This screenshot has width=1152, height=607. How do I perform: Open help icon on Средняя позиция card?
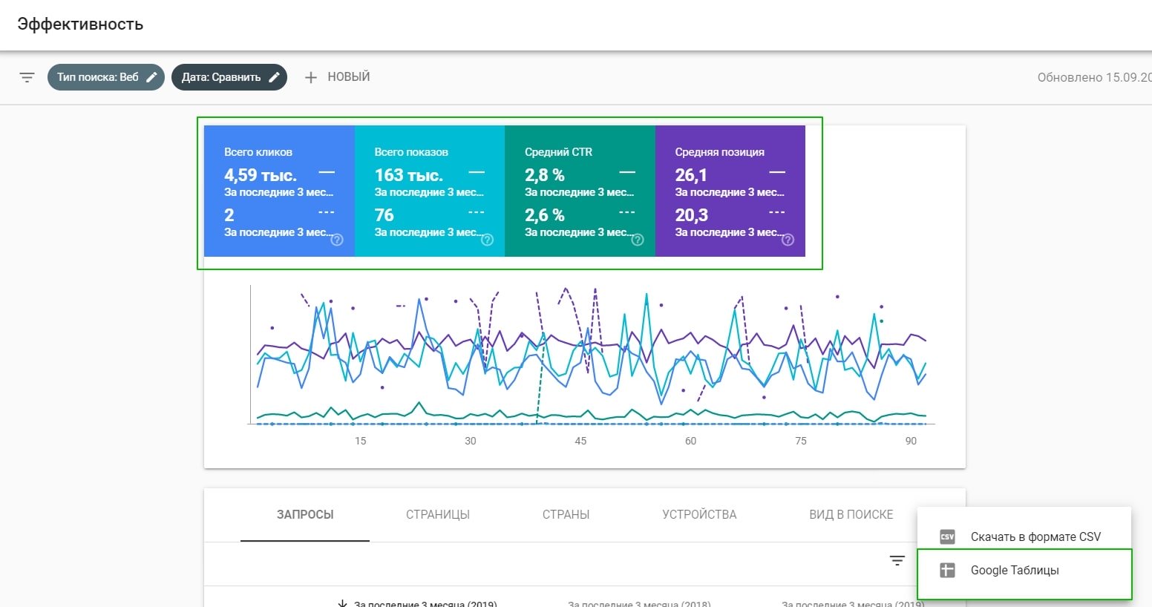788,240
